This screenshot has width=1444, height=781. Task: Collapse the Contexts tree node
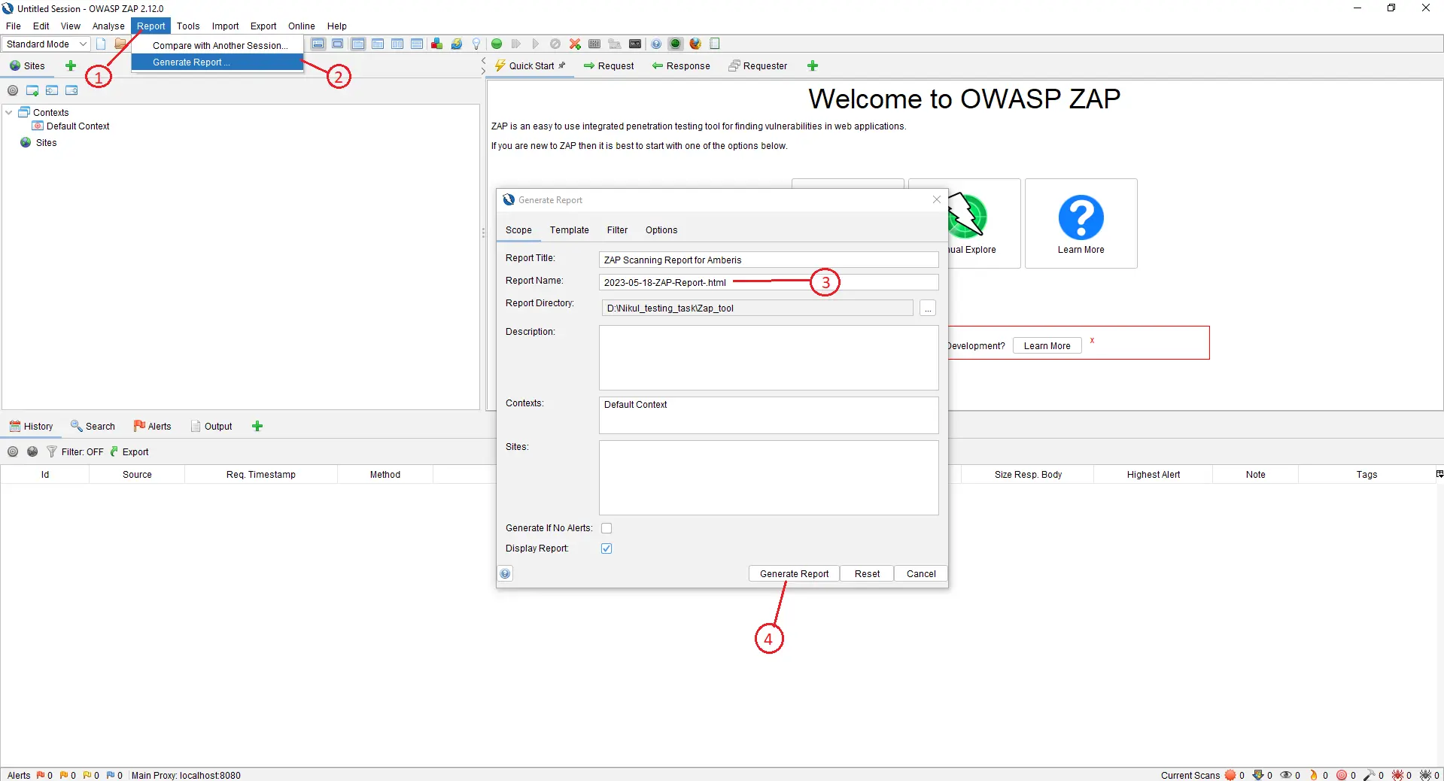coord(8,112)
